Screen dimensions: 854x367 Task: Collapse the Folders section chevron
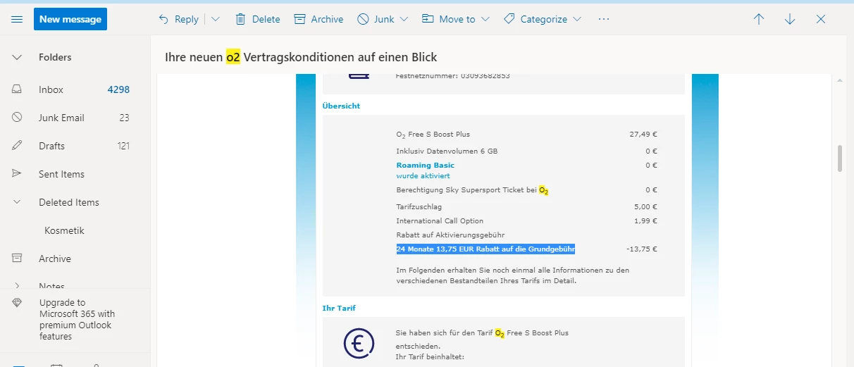point(17,57)
